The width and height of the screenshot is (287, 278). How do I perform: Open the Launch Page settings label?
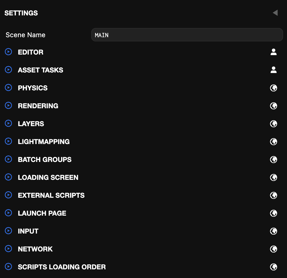[x=42, y=213]
